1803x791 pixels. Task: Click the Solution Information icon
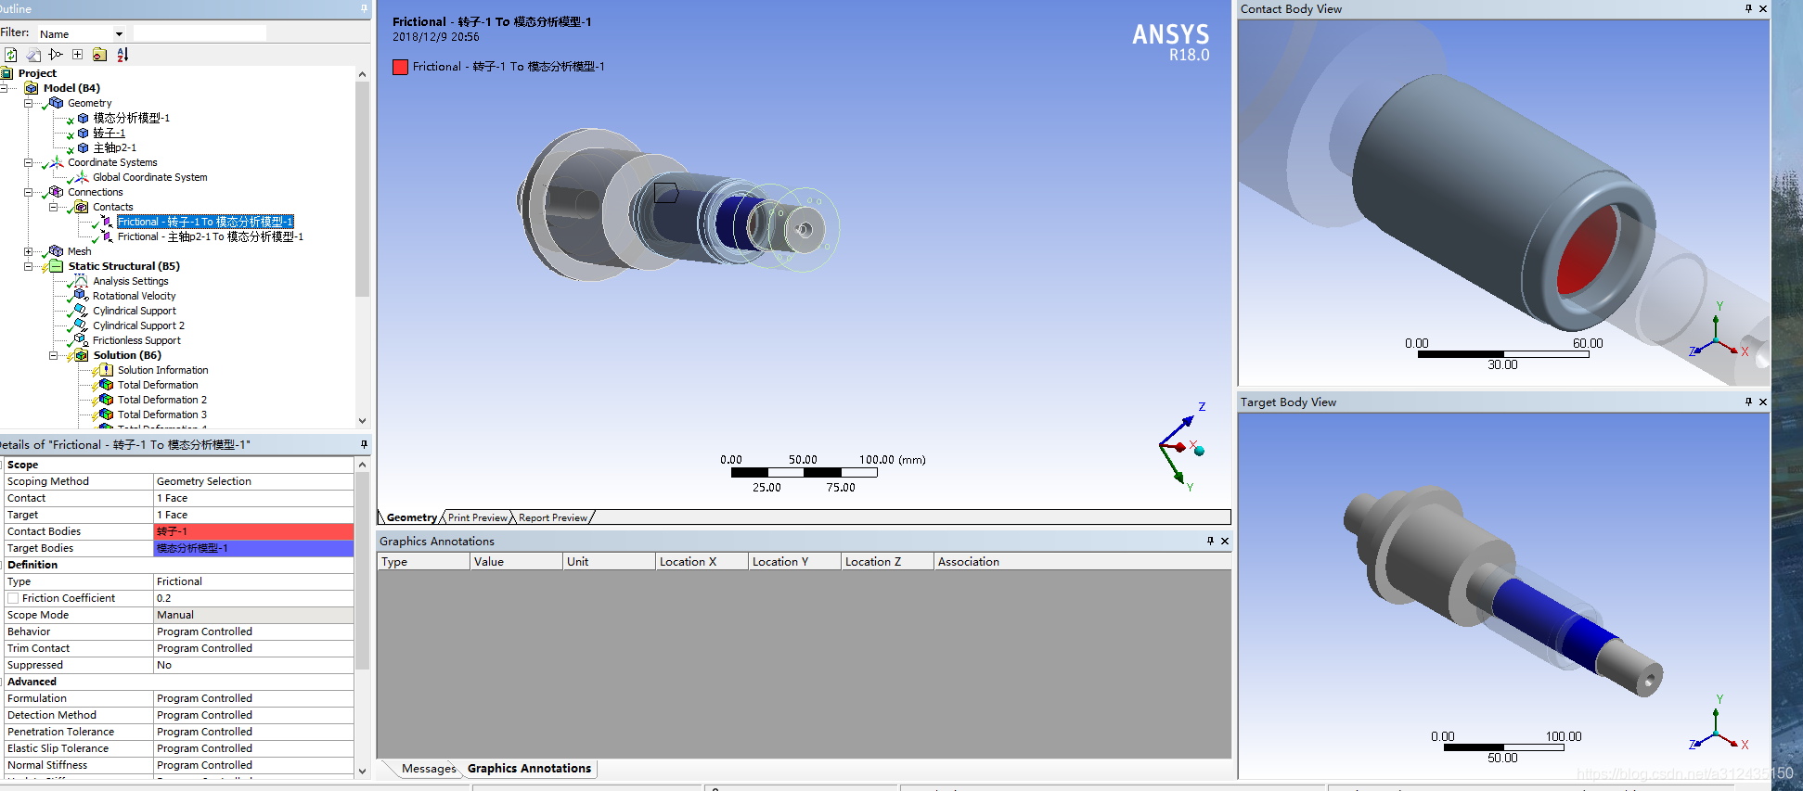pos(106,370)
